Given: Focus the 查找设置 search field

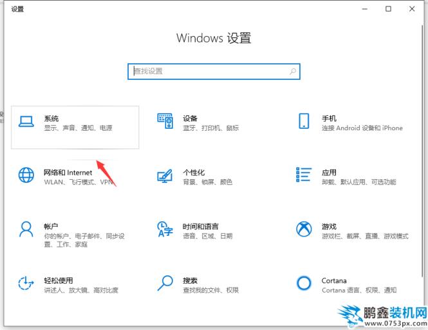Looking at the screenshot, I should coord(214,72).
